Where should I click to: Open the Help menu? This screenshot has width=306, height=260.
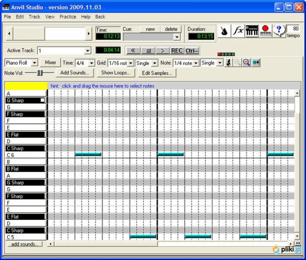pos(86,17)
